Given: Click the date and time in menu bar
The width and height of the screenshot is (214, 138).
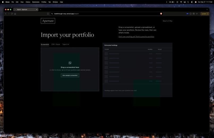Looking at the screenshot, I should click(205, 2).
